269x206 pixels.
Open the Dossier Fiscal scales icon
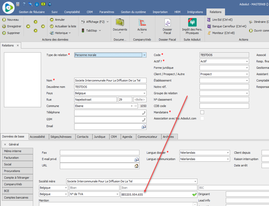point(167,22)
